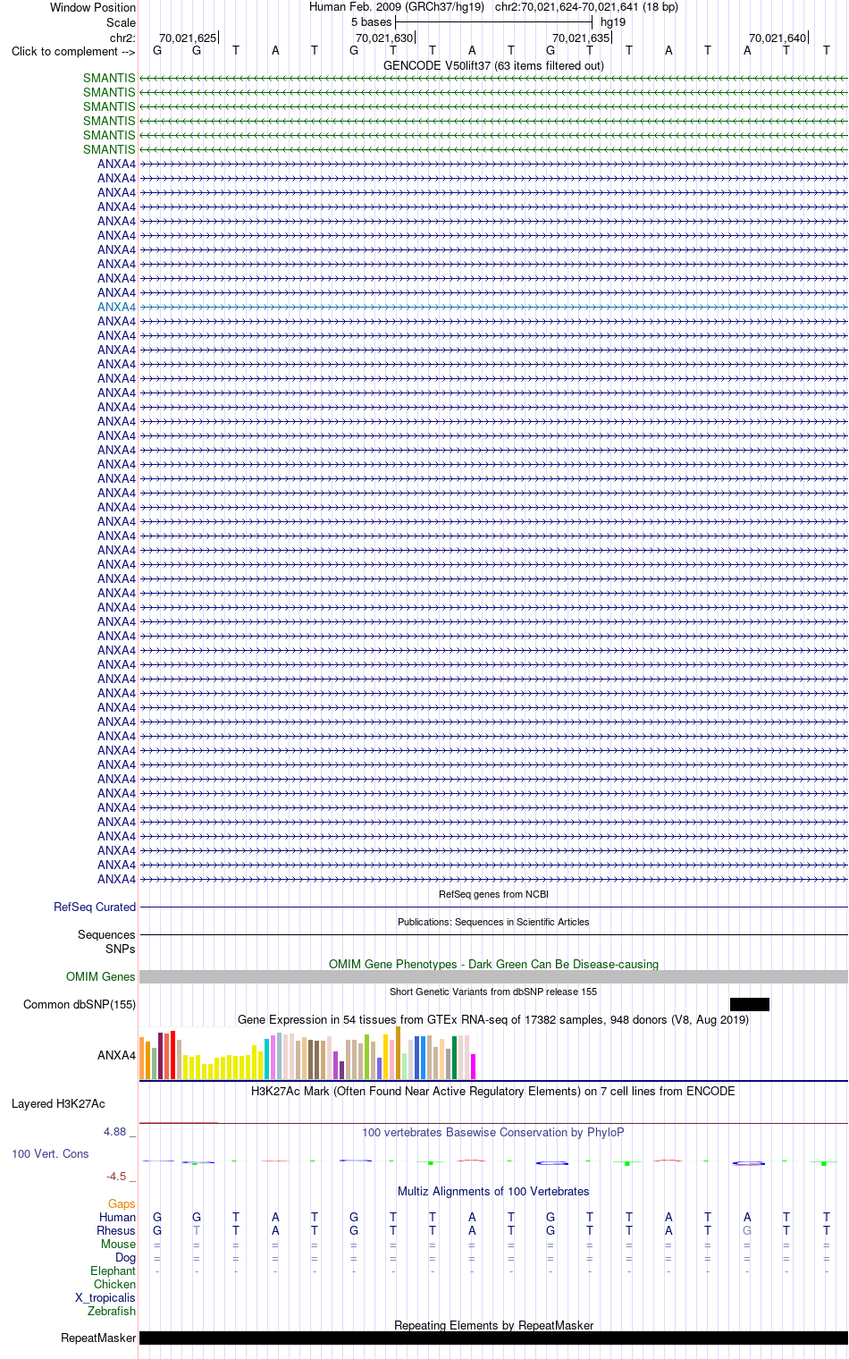This screenshot has width=849, height=1359.
Task: Click the '100 Vert. Cons' track label
Action: tap(50, 1153)
